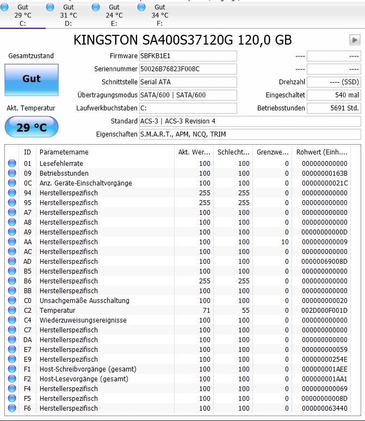Click status icon of row F4
This screenshot has width=365, height=421.
click(12, 389)
